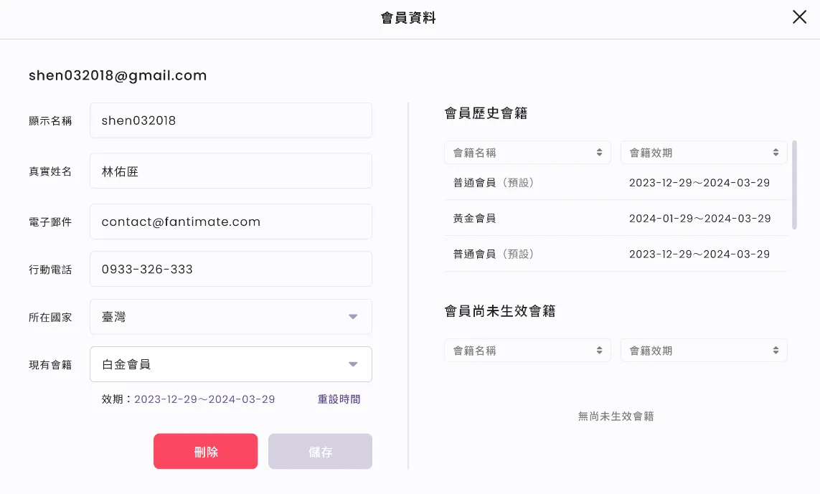Click the 儲存 save button

[x=320, y=451]
